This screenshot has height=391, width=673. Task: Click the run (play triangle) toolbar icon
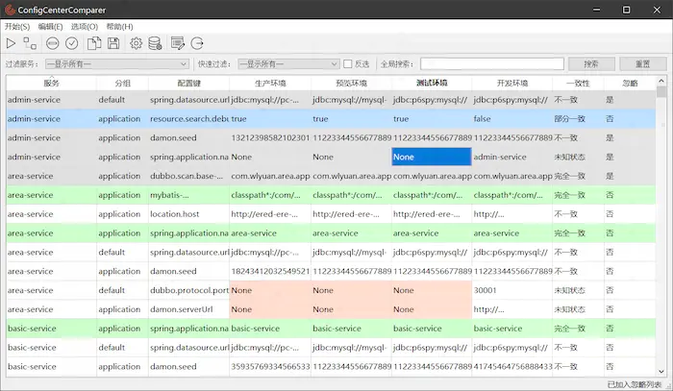pos(11,43)
